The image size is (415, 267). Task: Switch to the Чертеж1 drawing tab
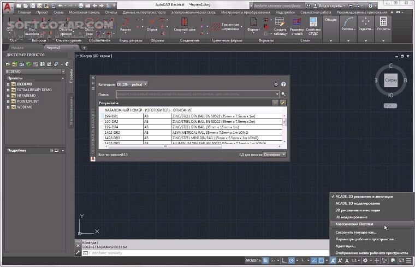(x=54, y=48)
